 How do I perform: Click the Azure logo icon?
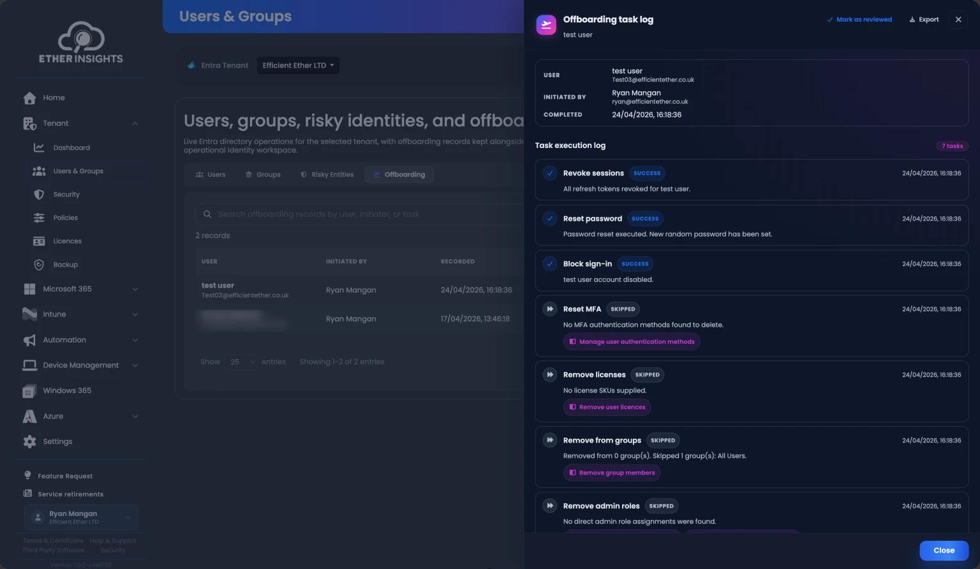29,416
